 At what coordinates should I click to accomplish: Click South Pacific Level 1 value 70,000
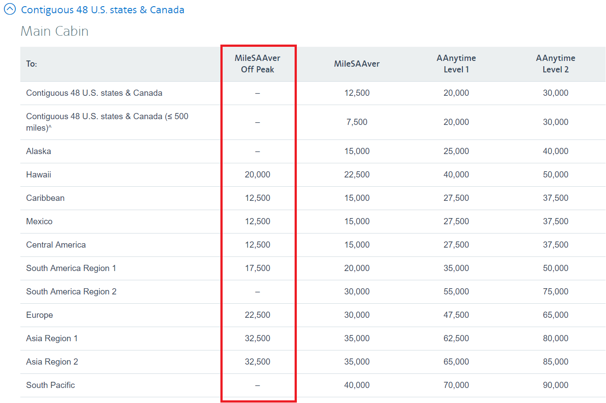(x=456, y=385)
